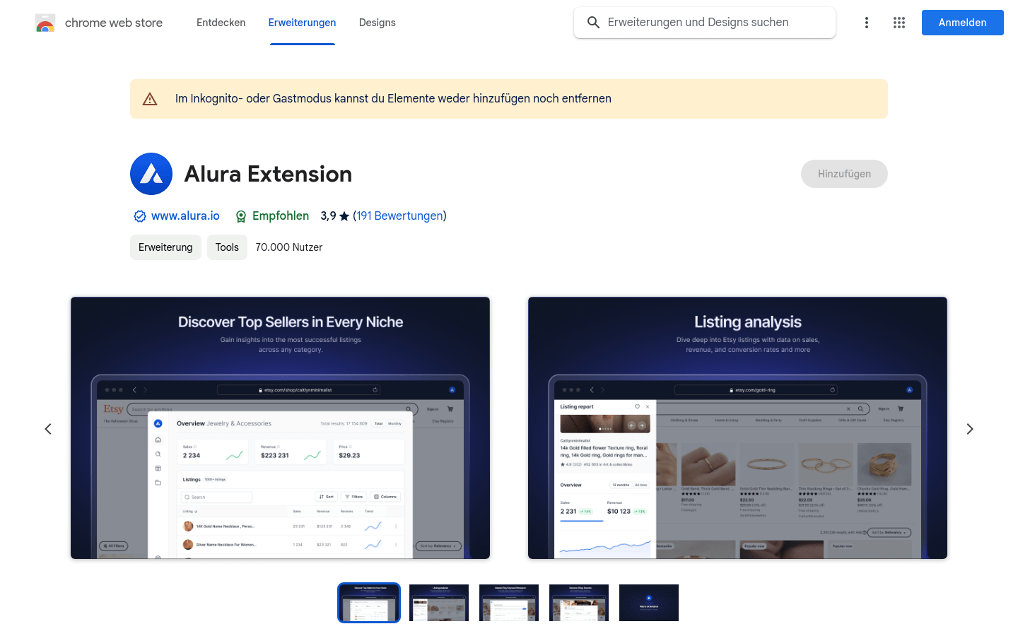Go back a screenshot with the left arrow
This screenshot has height=636, width=1018.
48,429
